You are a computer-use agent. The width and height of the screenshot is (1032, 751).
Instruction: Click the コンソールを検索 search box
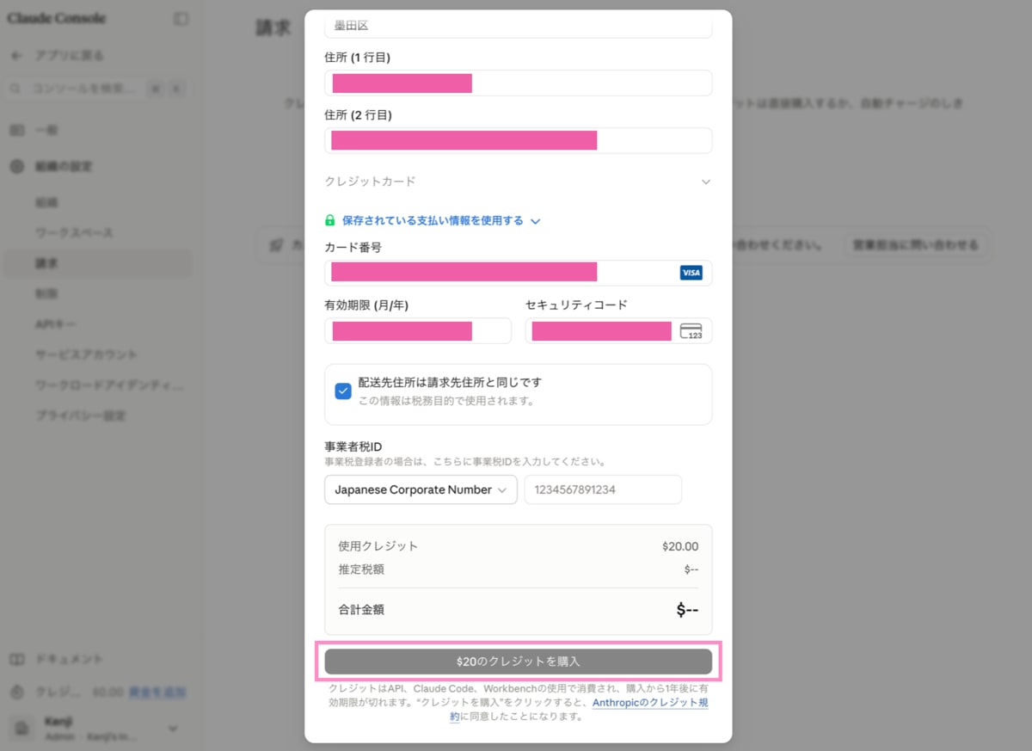(x=96, y=89)
